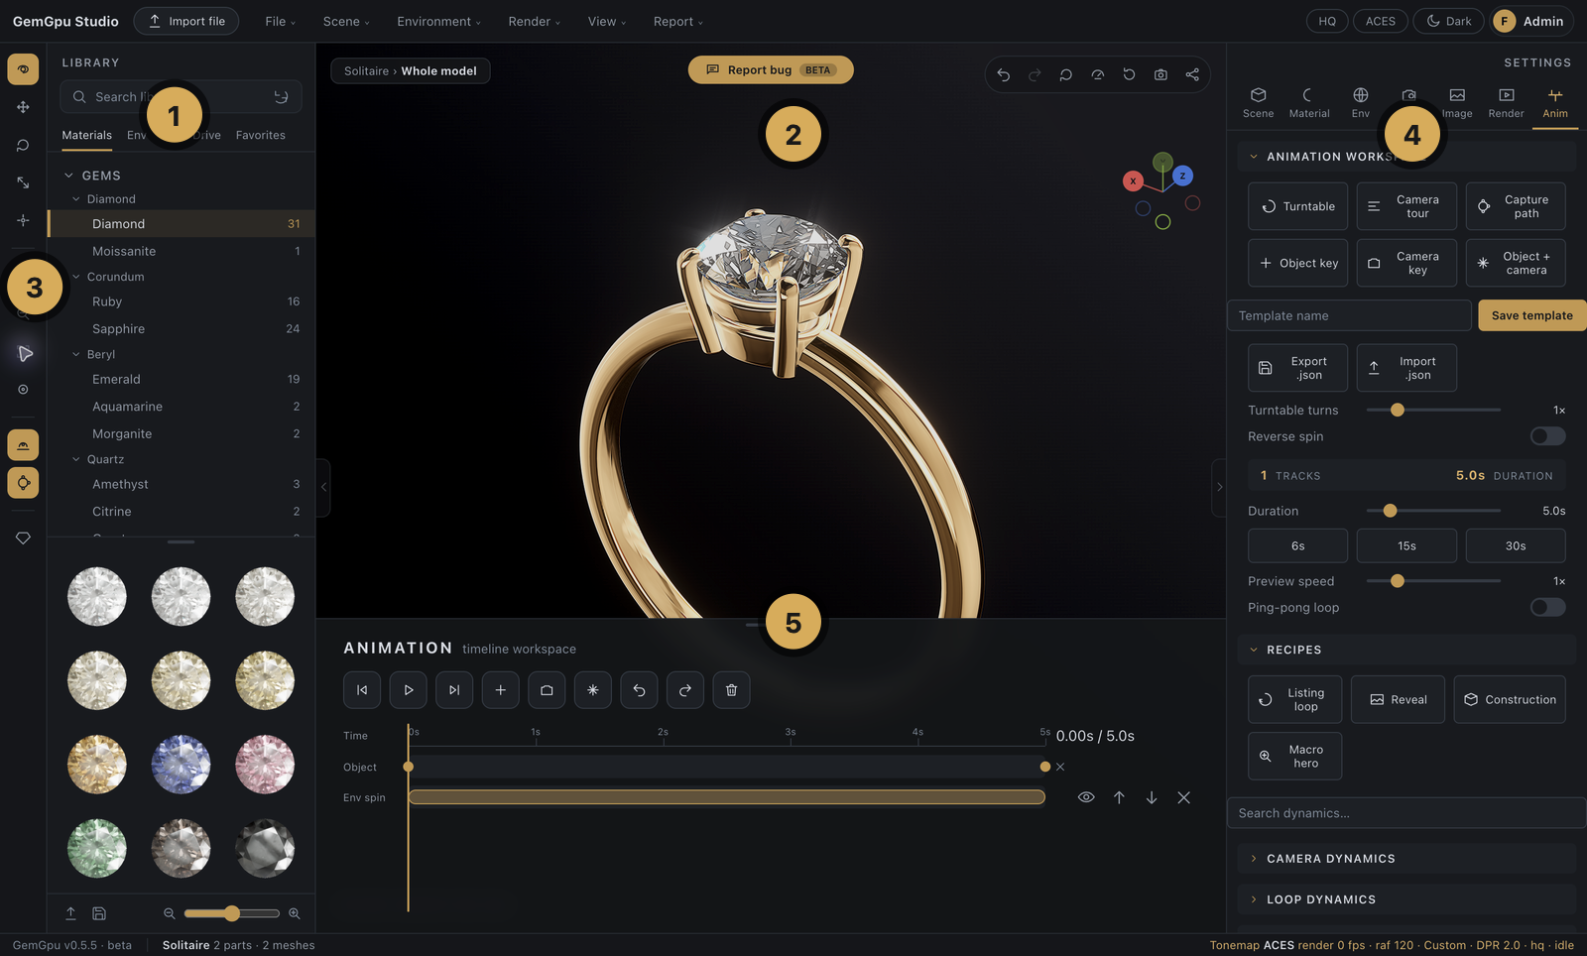Screen dimensions: 1587x956
Task: Remove the Env spin track
Action: (x=1184, y=797)
